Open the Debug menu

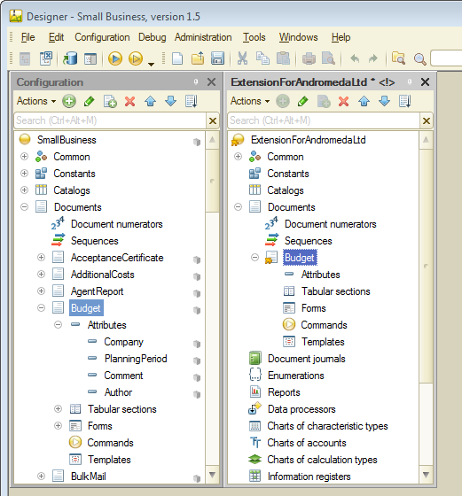click(x=152, y=37)
